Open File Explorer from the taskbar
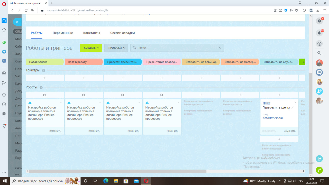The image size is (329, 185). pyautogui.click(x=116, y=181)
